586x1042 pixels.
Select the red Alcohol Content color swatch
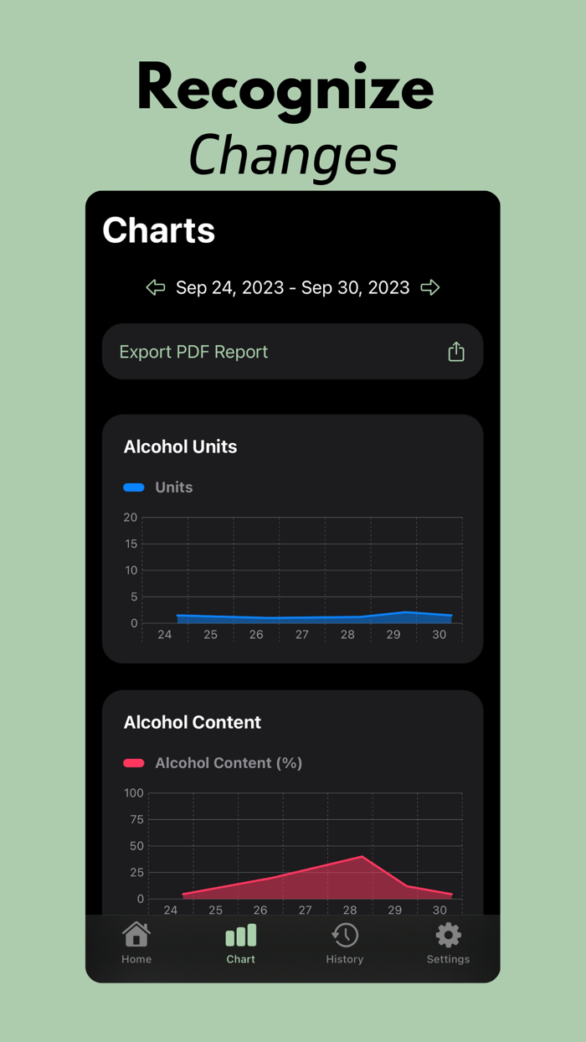click(x=135, y=762)
